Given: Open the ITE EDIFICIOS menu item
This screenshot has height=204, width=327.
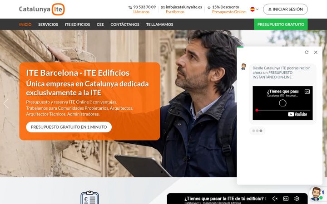Looking at the screenshot, I should point(77,24).
